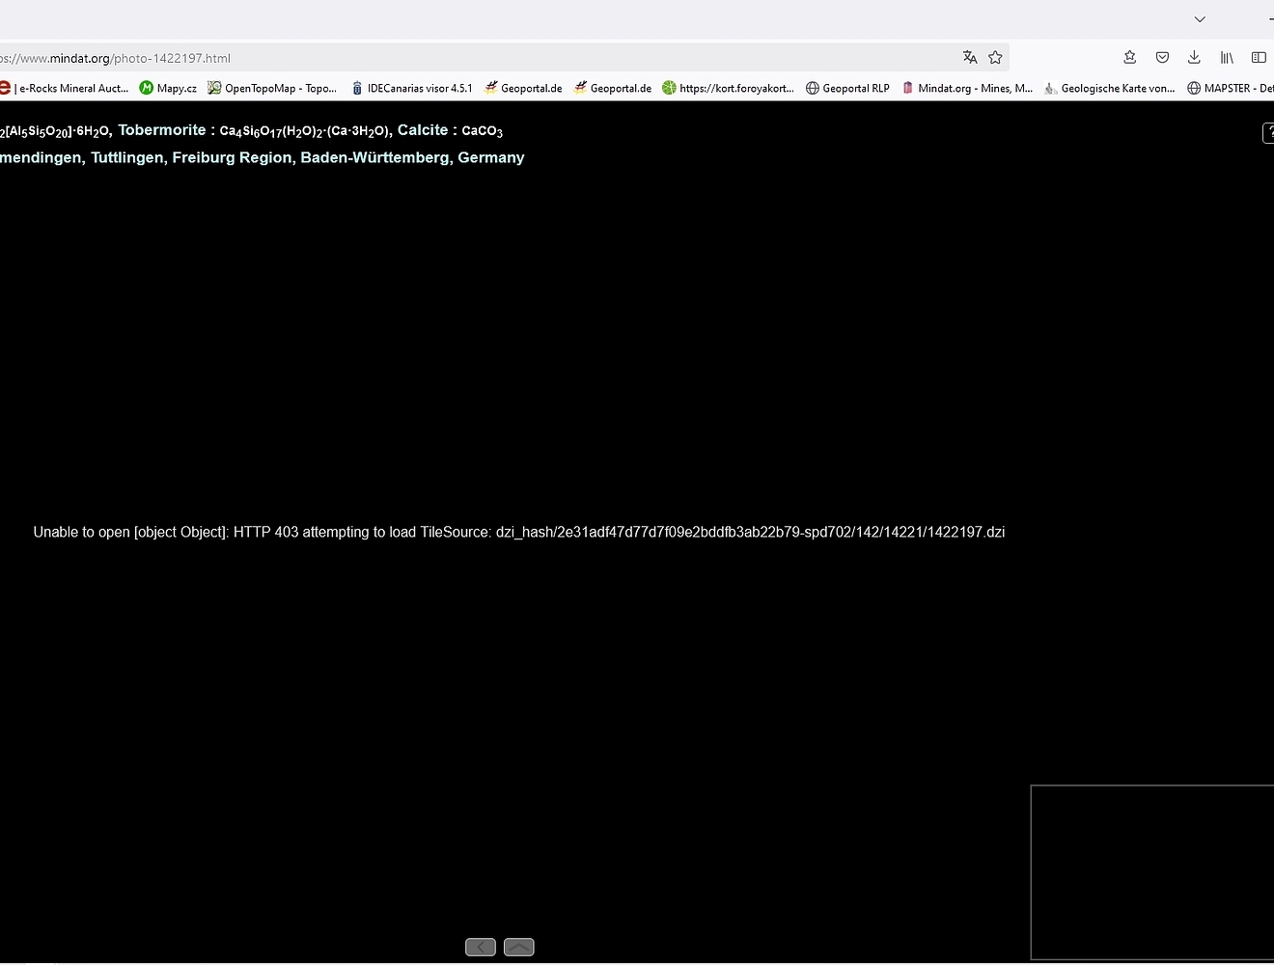Open the Baden-Württemberg locality link
This screenshot has height=965, width=1274.
(x=374, y=157)
